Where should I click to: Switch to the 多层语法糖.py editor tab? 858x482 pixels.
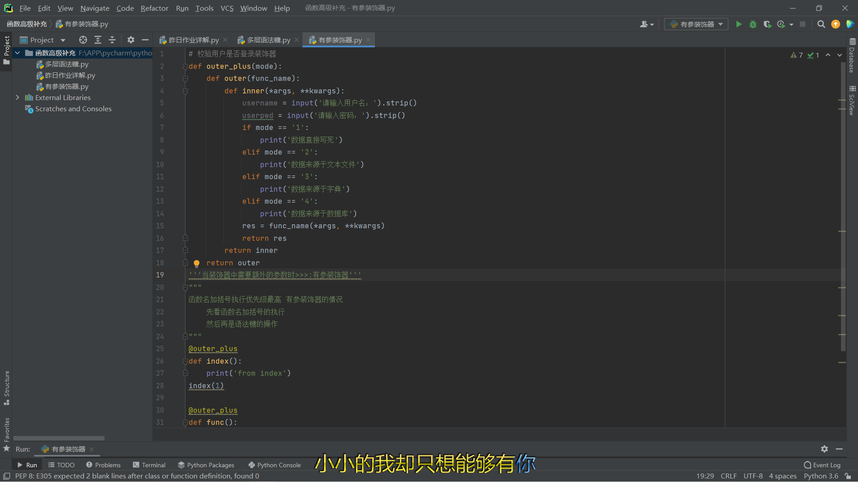point(268,40)
